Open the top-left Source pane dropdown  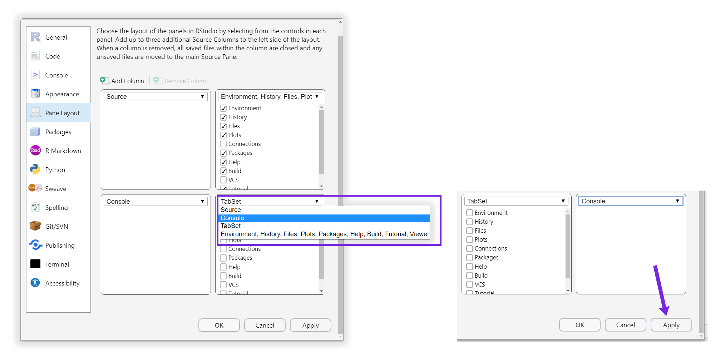tap(156, 96)
